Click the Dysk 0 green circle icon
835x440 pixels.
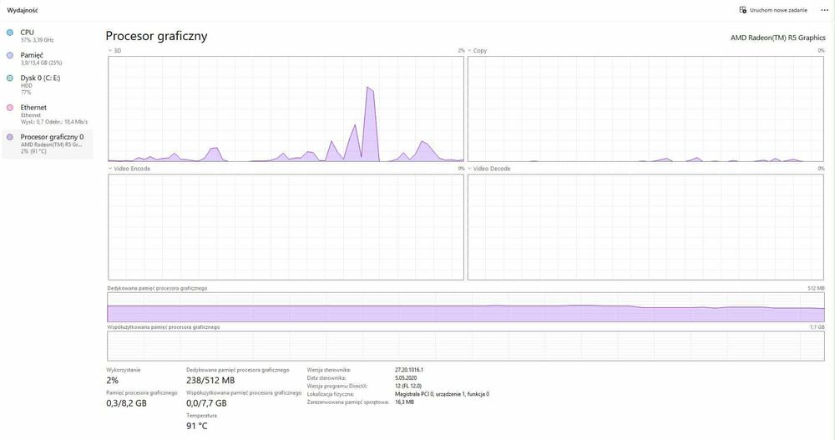point(9,78)
